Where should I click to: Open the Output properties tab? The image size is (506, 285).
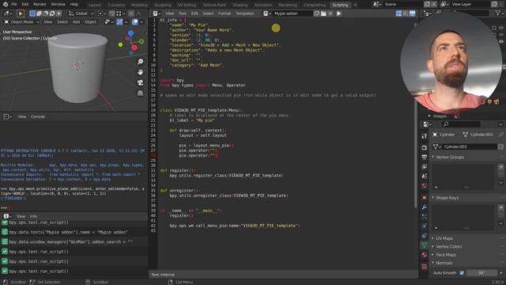tap(425, 157)
